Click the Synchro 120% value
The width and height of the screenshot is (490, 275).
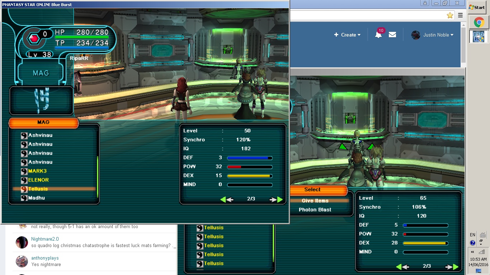pyautogui.click(x=243, y=140)
